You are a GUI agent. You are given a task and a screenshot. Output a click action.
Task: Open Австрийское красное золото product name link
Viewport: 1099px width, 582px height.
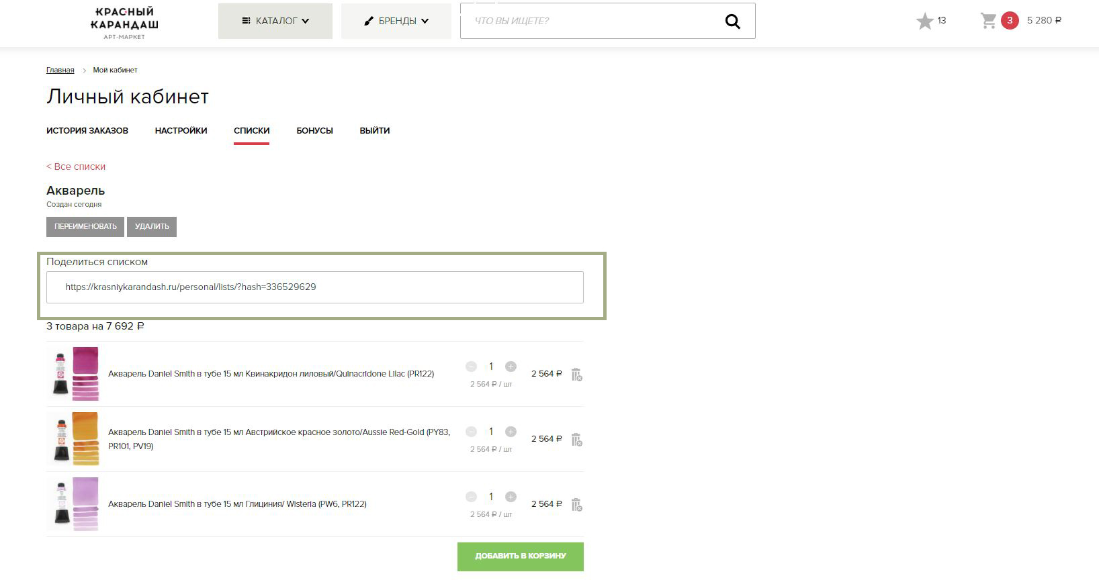click(279, 439)
